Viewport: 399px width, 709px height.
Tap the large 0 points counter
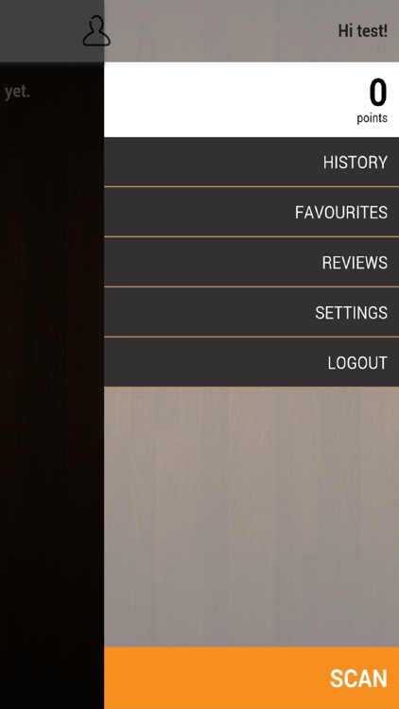point(378,93)
